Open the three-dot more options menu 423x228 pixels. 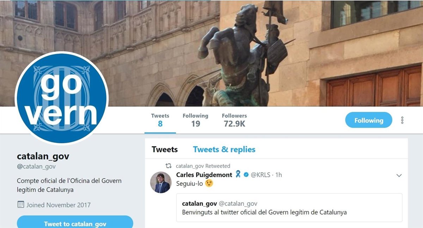[x=402, y=120]
